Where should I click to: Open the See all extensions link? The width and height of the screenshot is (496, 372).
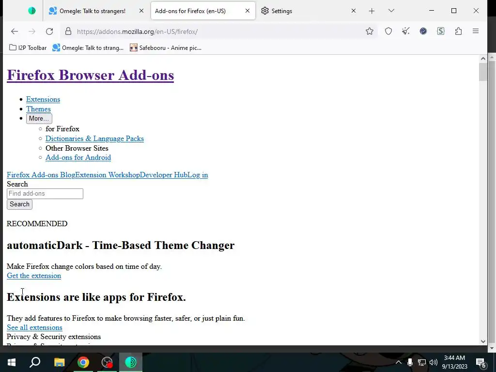point(34,327)
